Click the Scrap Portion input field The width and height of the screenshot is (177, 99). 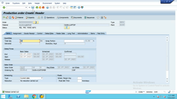tap(74, 41)
